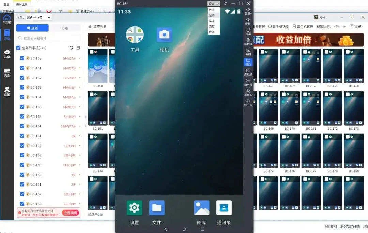The height and width of the screenshot is (233, 368).
Task: Tick the checkbox on the BC-170 thumbnail
Action: 284,94
